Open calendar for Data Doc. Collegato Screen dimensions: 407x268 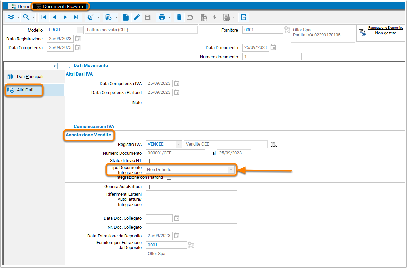[x=177, y=218]
